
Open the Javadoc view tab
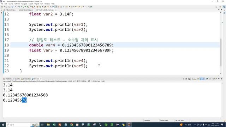coord(17,79)
